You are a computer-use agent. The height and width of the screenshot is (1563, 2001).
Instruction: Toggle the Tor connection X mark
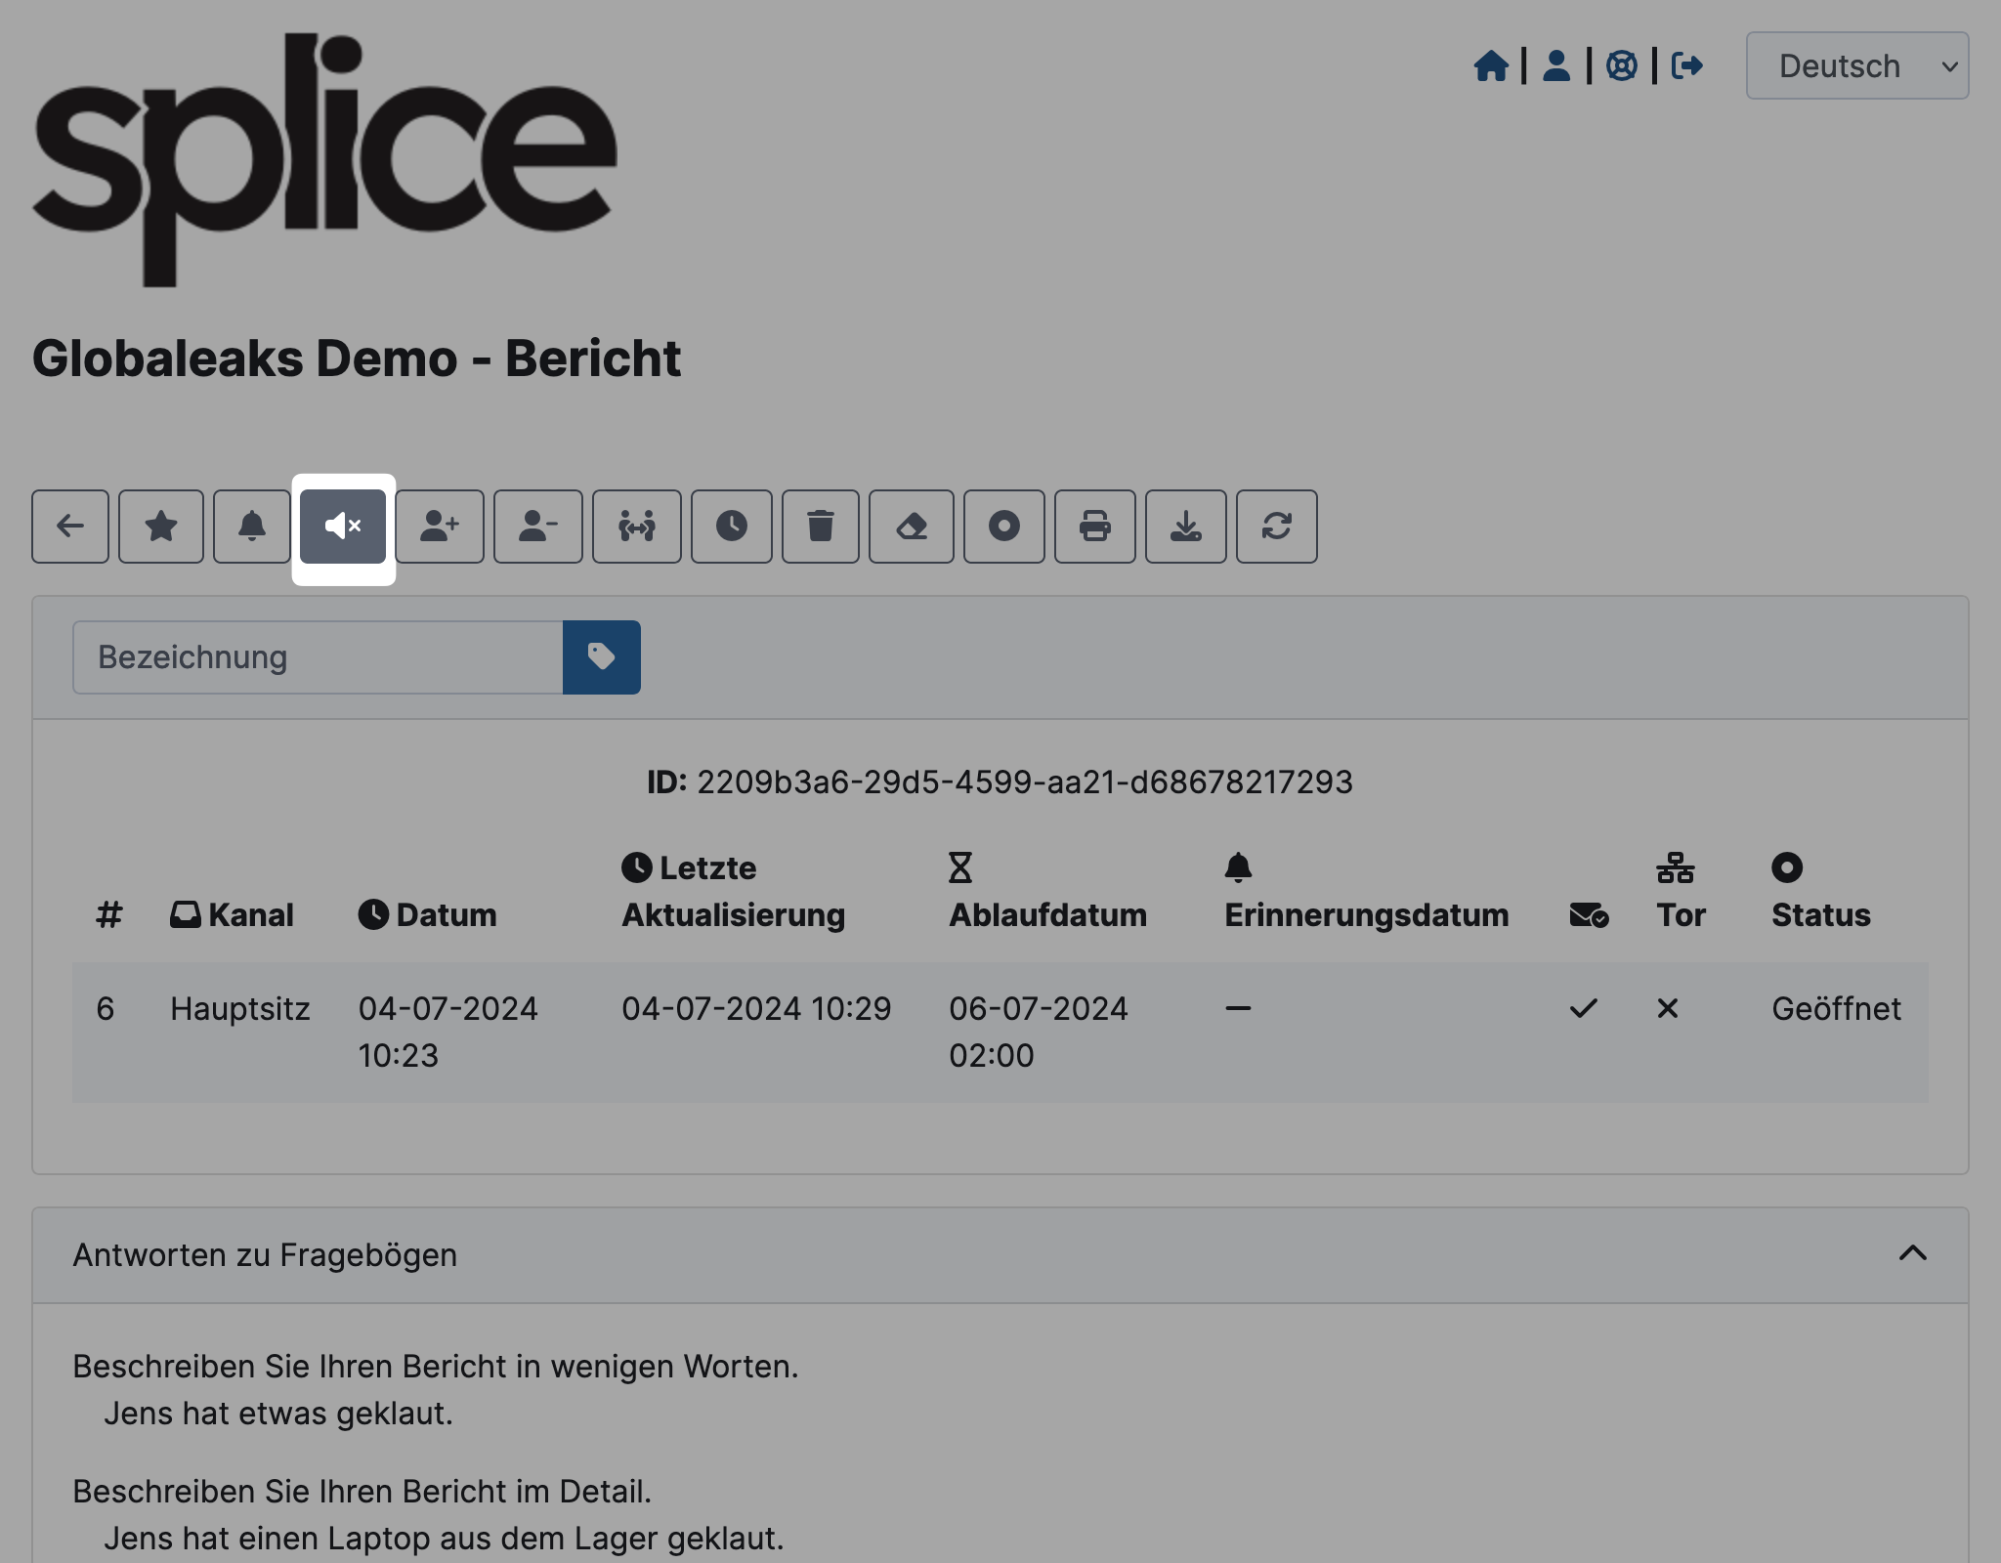pyautogui.click(x=1668, y=1009)
